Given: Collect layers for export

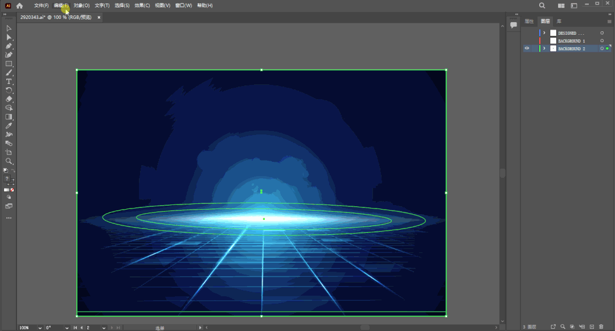Looking at the screenshot, I should point(553,326).
